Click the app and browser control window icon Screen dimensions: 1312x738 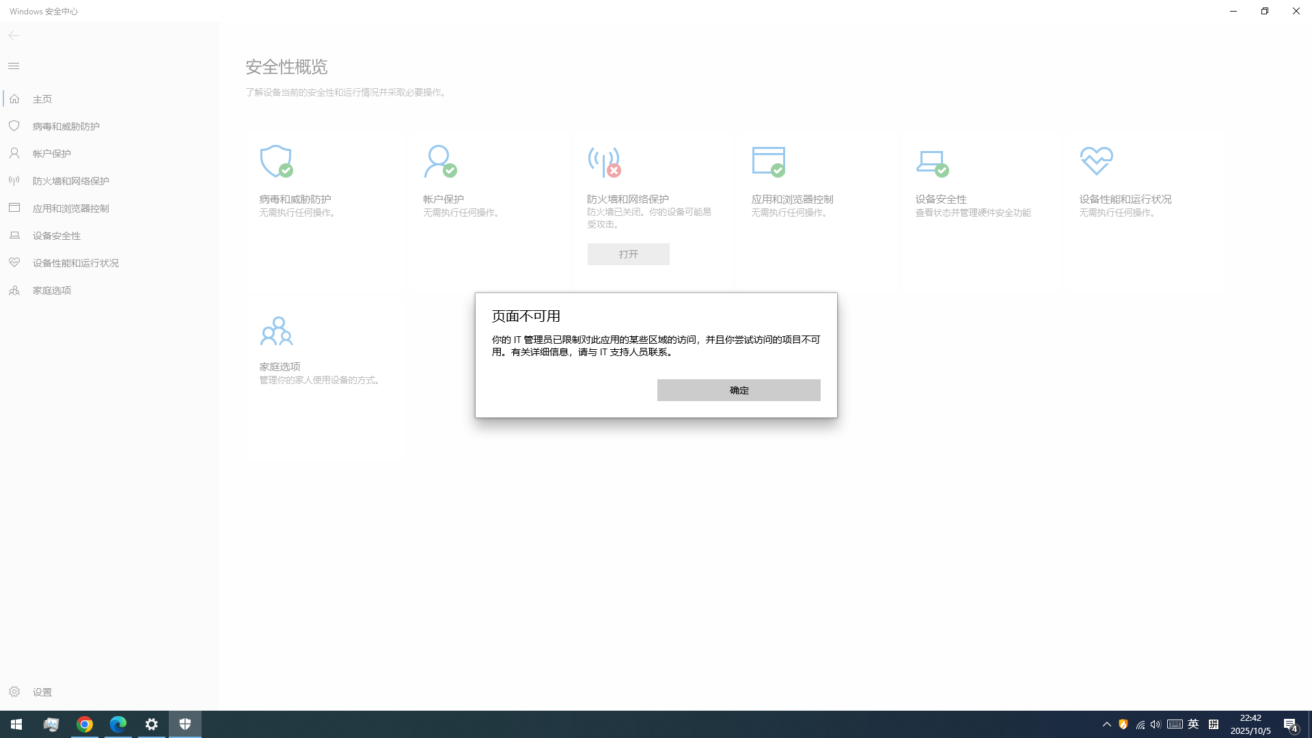[x=768, y=161]
